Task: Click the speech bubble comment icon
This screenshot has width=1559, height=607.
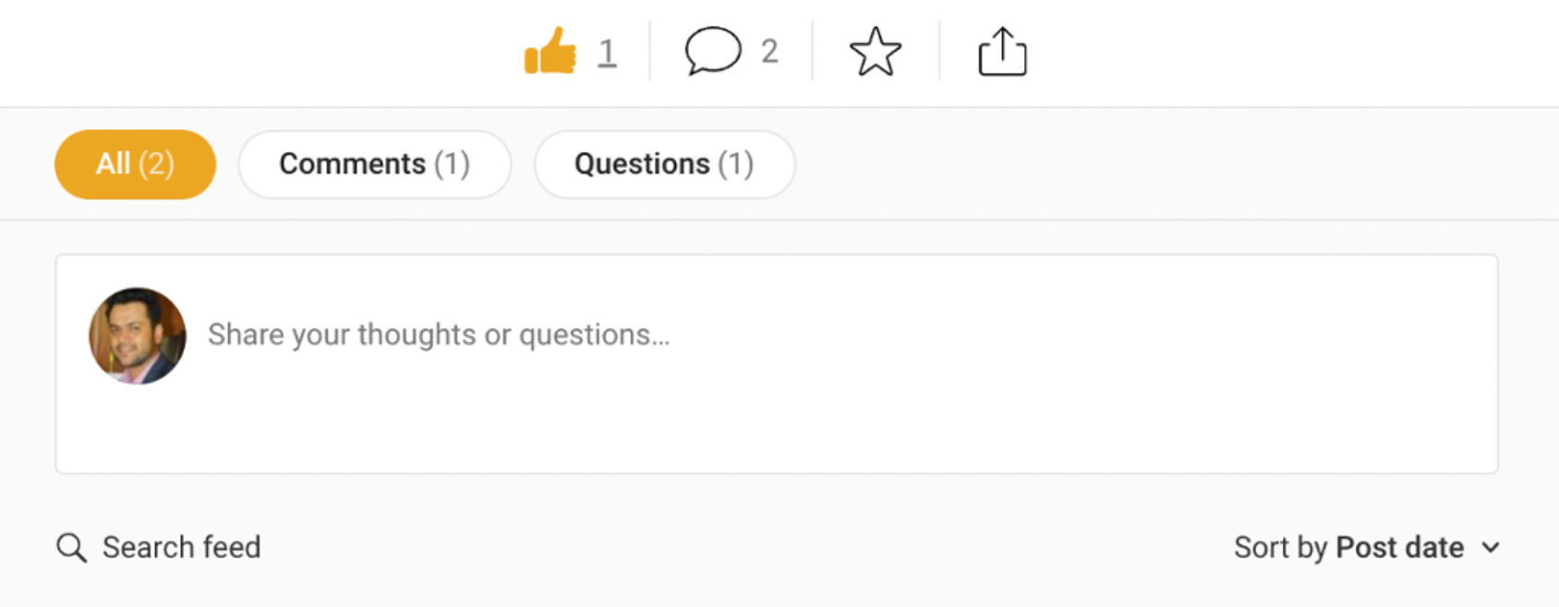Action: (x=713, y=51)
